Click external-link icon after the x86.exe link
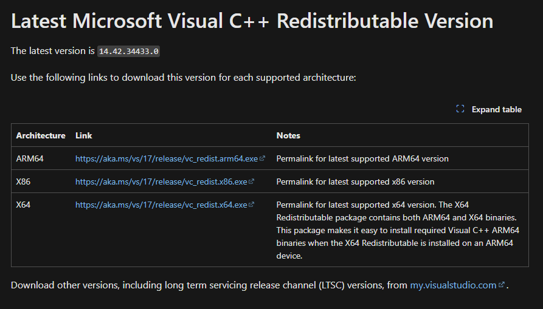 tap(251, 182)
